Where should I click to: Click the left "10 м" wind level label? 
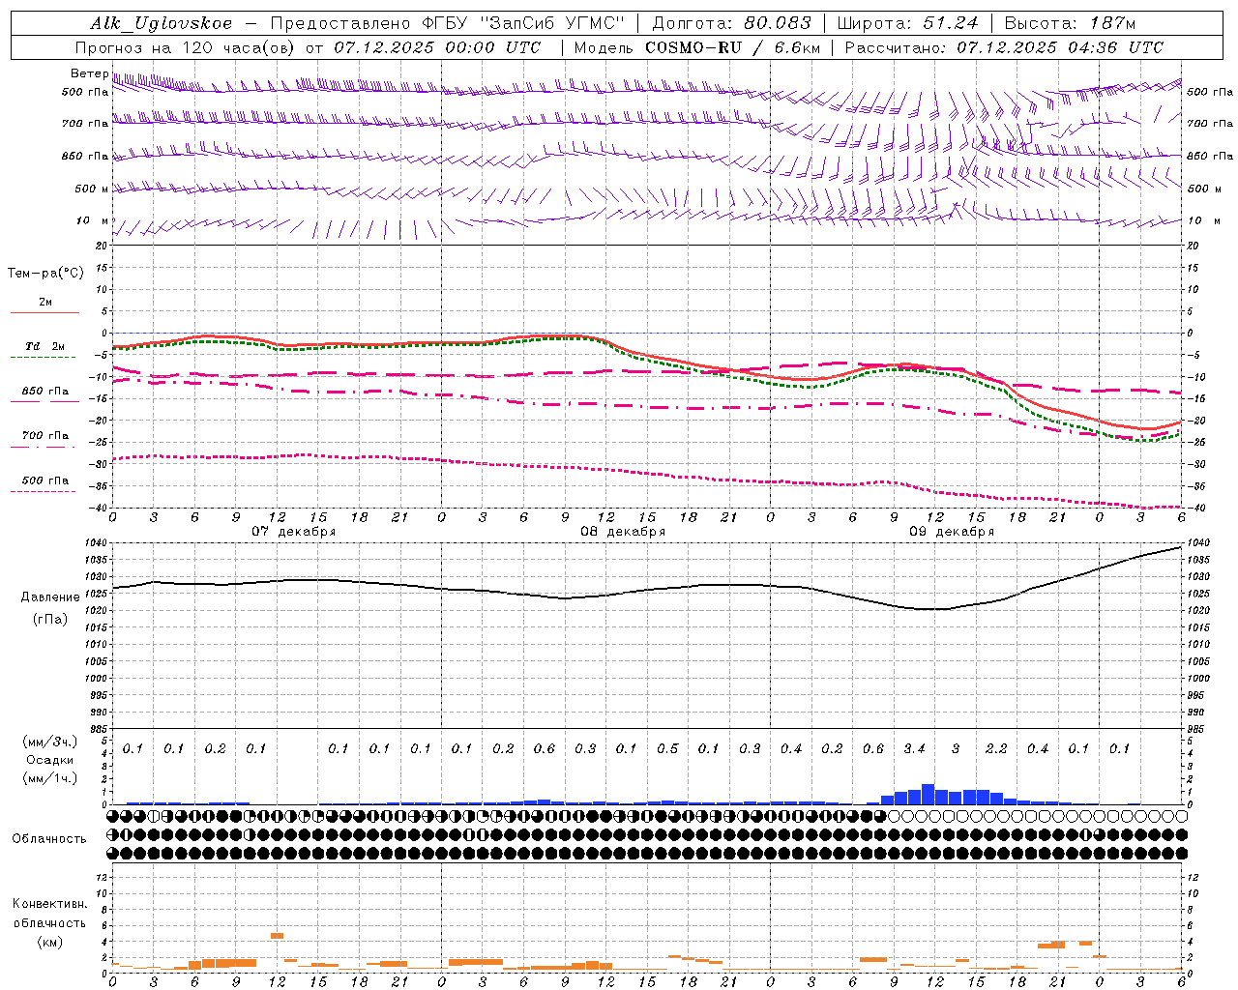click(92, 220)
